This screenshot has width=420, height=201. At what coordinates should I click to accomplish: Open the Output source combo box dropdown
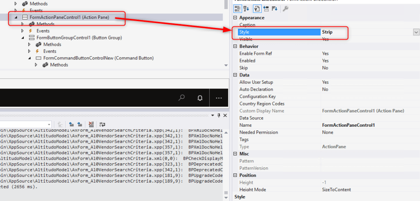(x=48, y=124)
